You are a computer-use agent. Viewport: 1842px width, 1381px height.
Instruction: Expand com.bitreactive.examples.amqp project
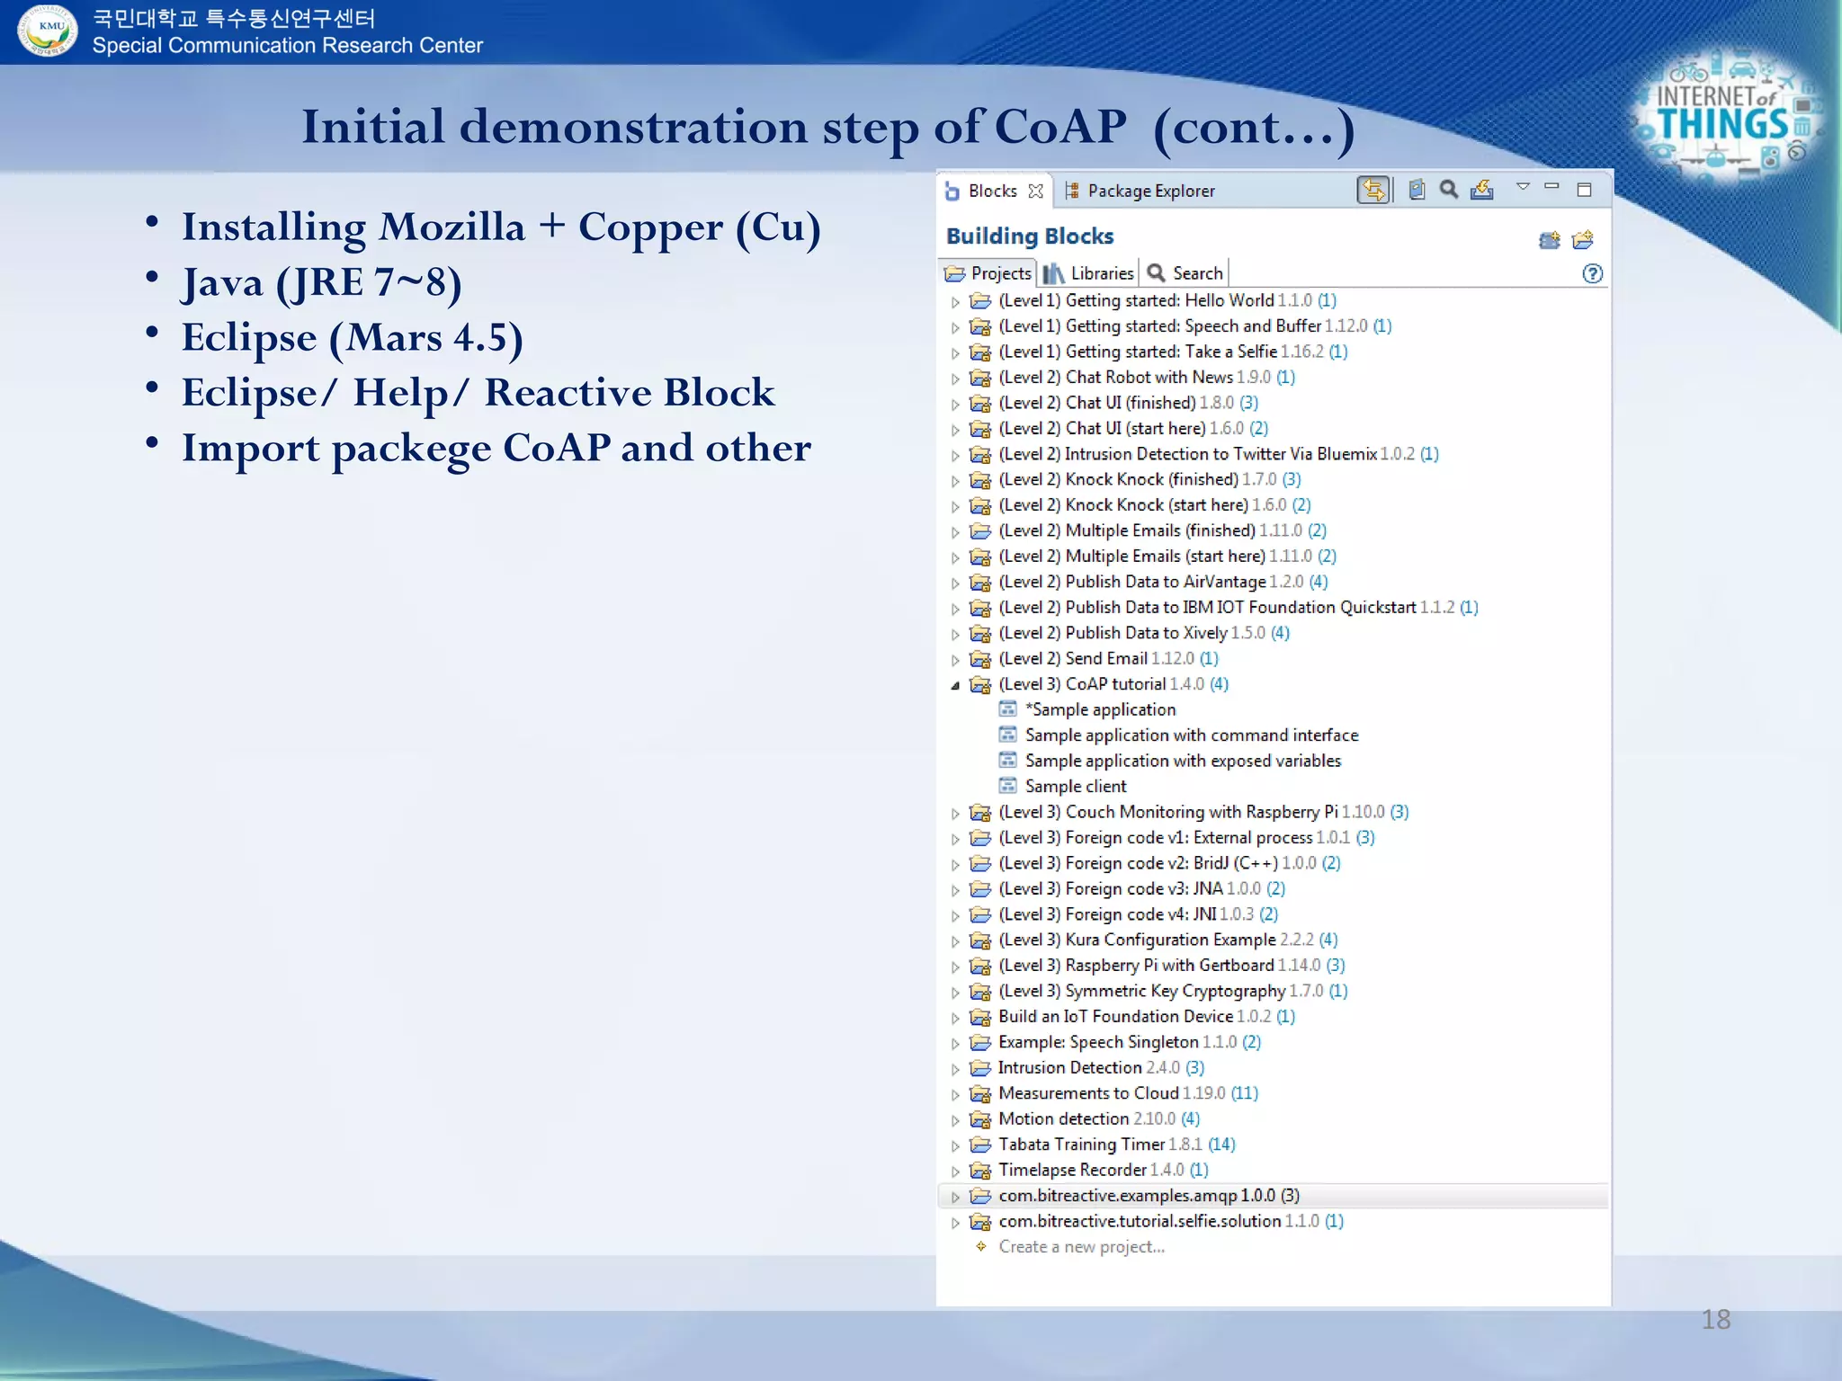(955, 1197)
